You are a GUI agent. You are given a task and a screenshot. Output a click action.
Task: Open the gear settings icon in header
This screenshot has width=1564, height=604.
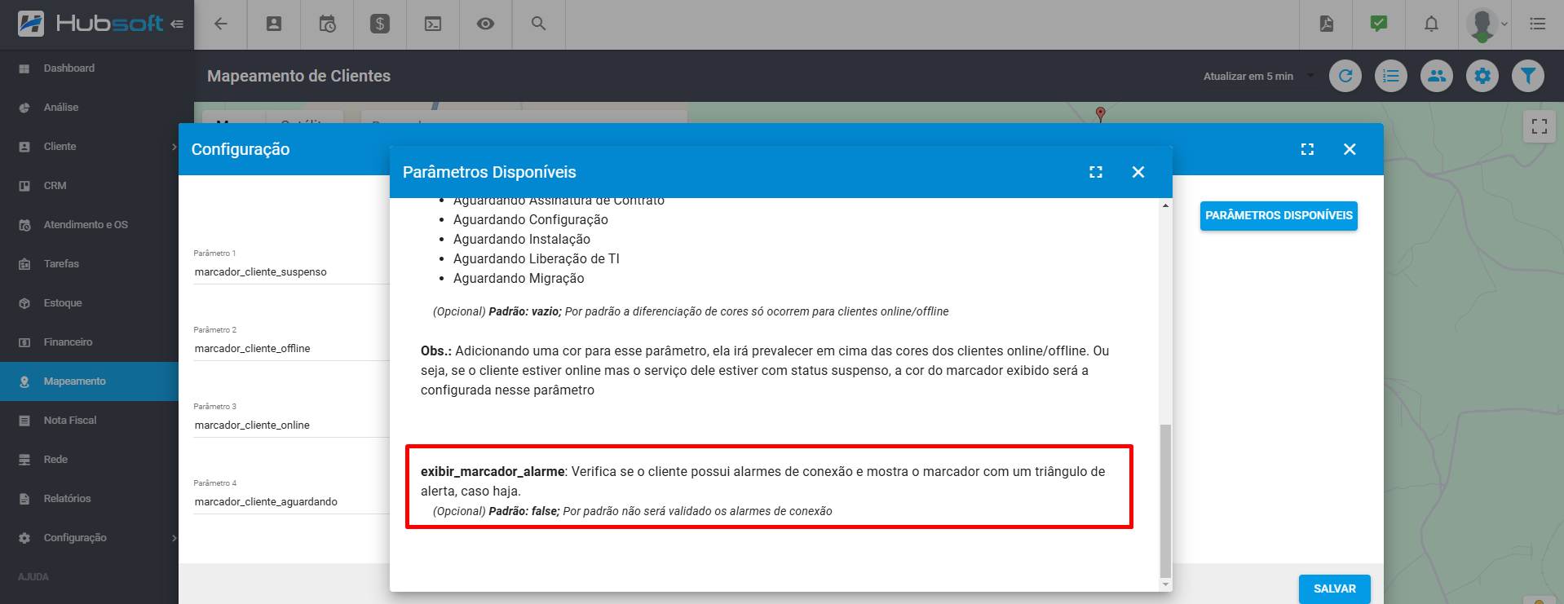[x=1482, y=76]
